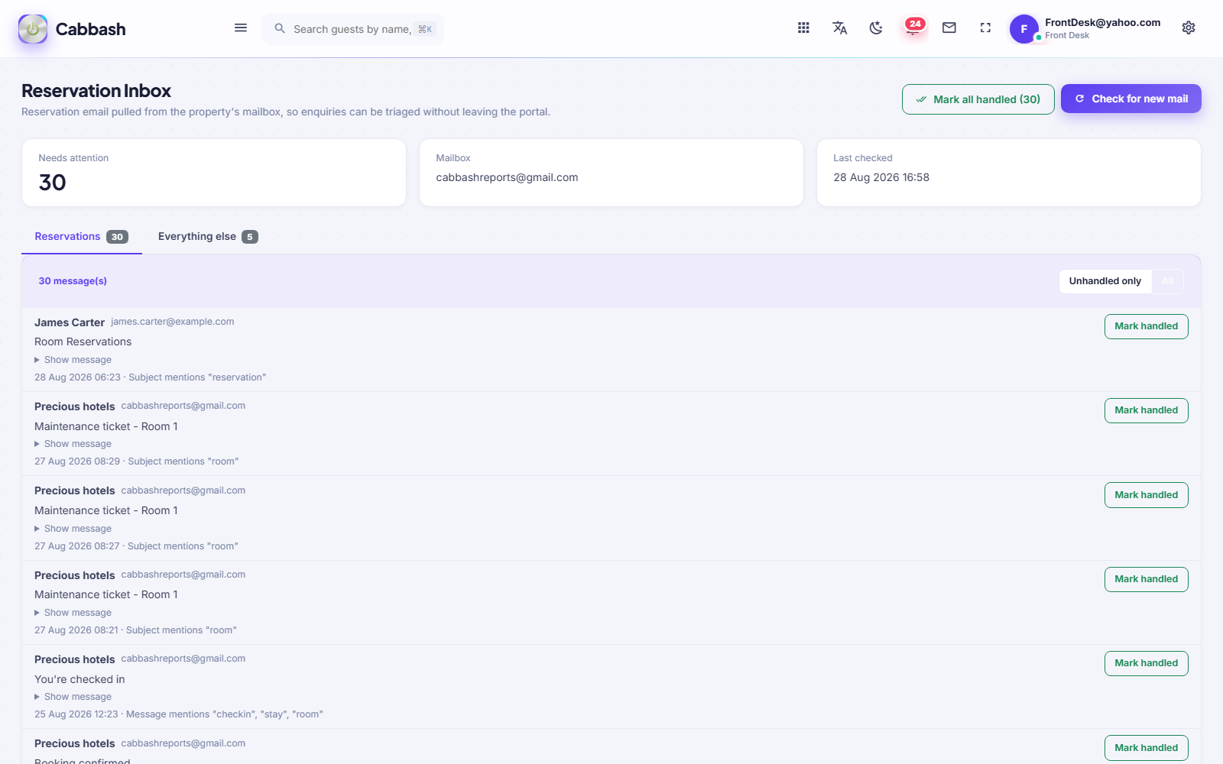The image size is (1223, 764).
Task: Click mailbox address cabbashreports@gmail.com in card
Action: (507, 177)
